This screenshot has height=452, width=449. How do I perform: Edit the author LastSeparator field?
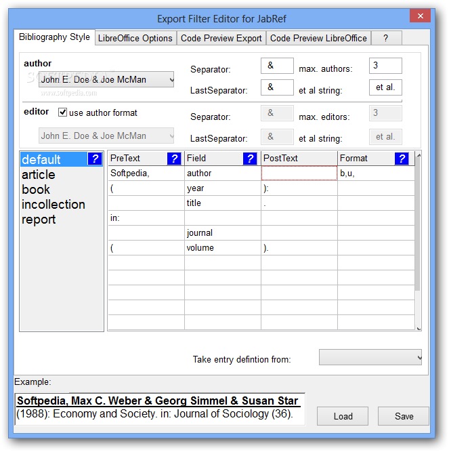[x=277, y=87]
